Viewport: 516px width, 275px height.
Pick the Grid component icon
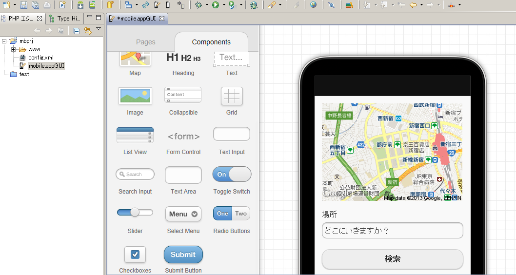(x=232, y=96)
